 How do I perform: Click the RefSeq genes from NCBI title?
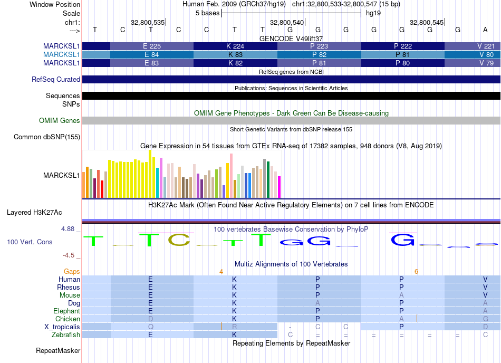[291, 72]
